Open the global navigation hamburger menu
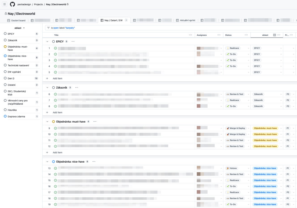This screenshot has height=208, width=297. coord(4,4)
